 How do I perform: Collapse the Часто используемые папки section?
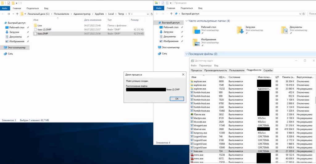[186, 21]
